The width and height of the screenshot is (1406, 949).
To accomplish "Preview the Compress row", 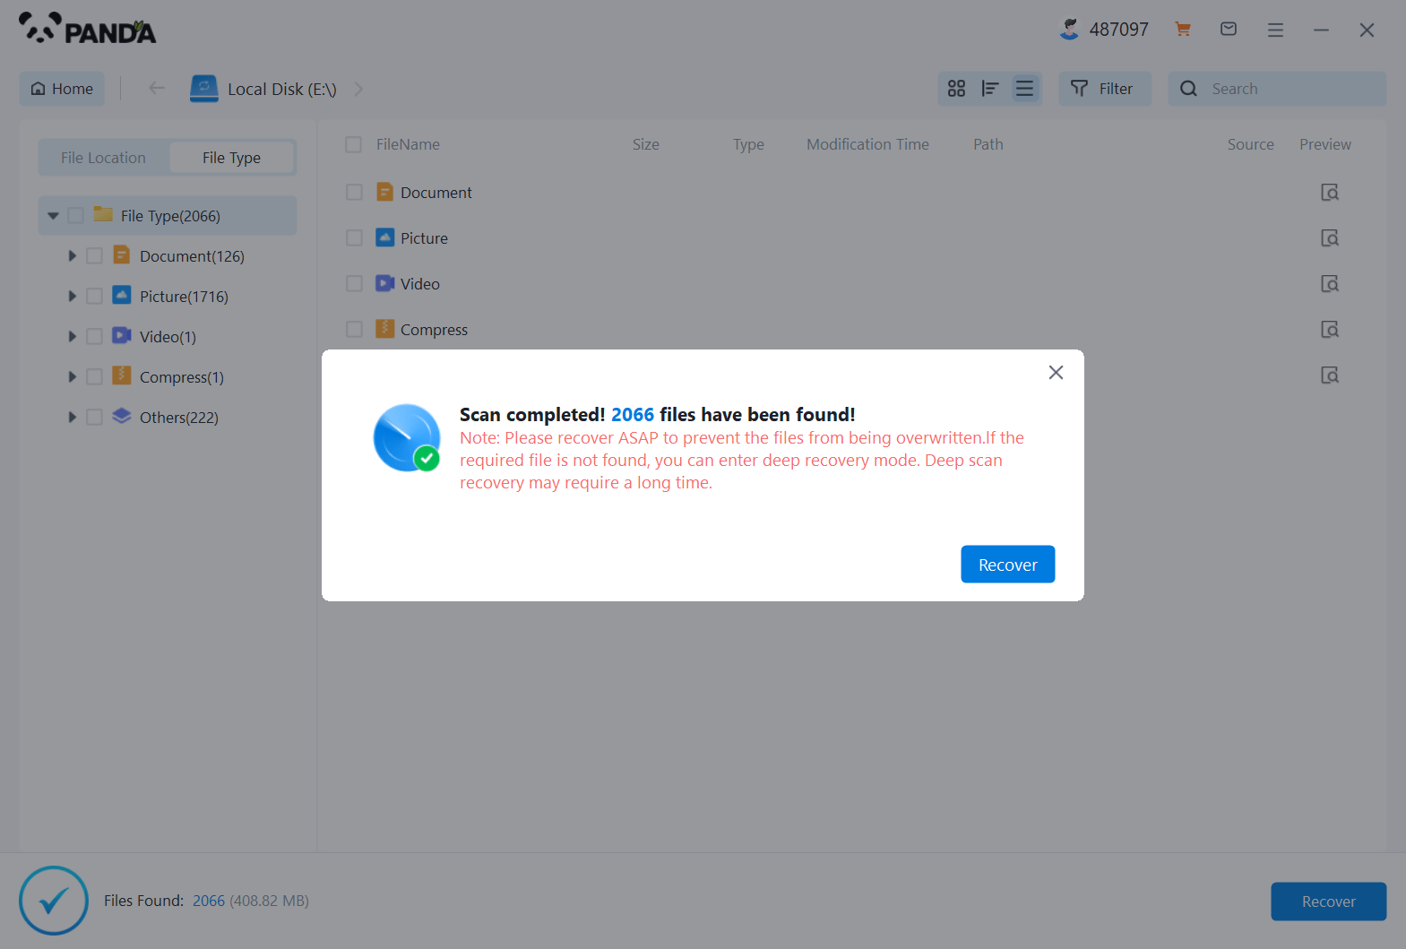I will click(1330, 330).
